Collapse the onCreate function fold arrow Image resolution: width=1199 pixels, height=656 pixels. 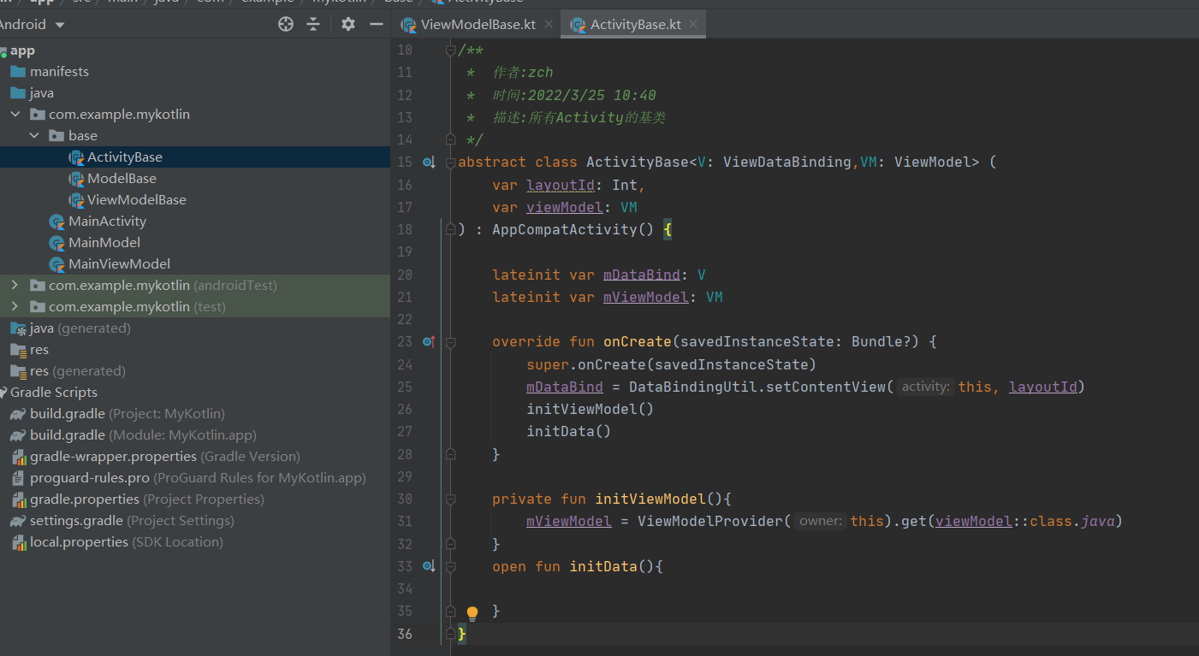pyautogui.click(x=450, y=341)
